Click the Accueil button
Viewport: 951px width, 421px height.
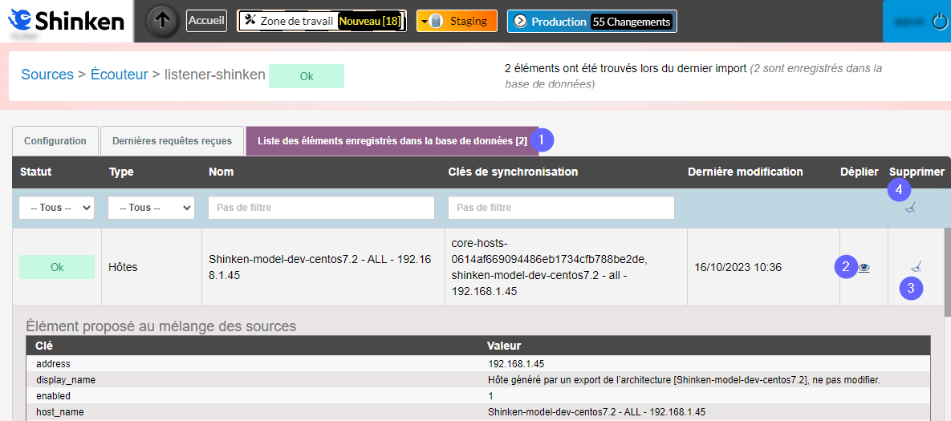click(206, 21)
